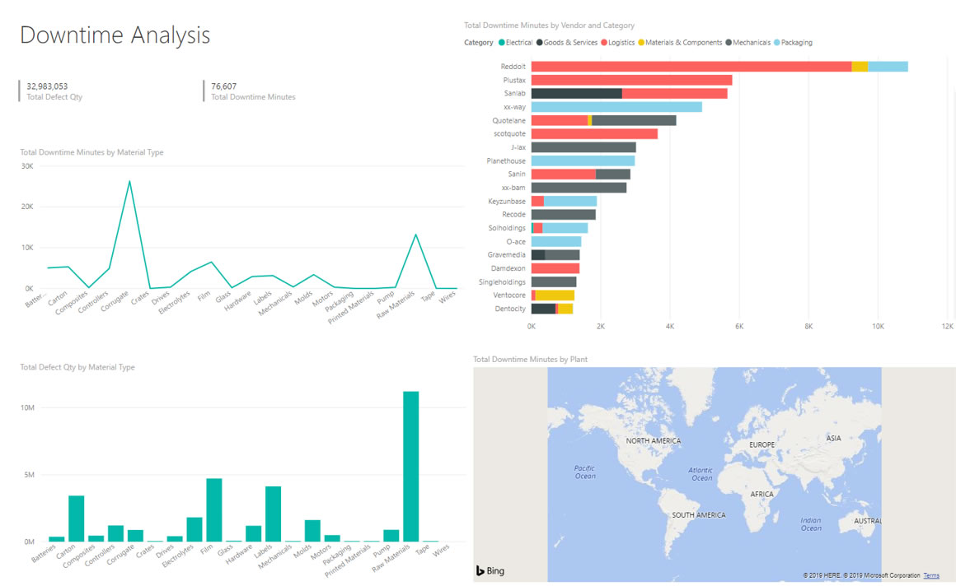Click the Labels bar in defect chart
Screen dimensions: 956x586
[x=273, y=514]
